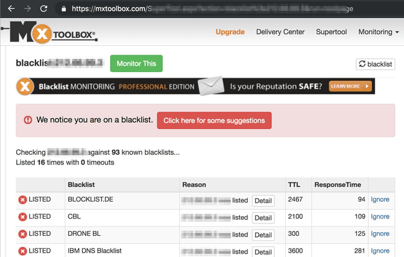Click response time value 125
Viewport: 404px width, 257px height.
click(x=360, y=233)
